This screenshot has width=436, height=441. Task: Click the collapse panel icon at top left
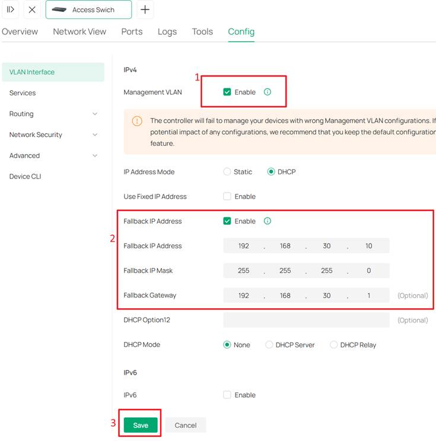coord(11,9)
